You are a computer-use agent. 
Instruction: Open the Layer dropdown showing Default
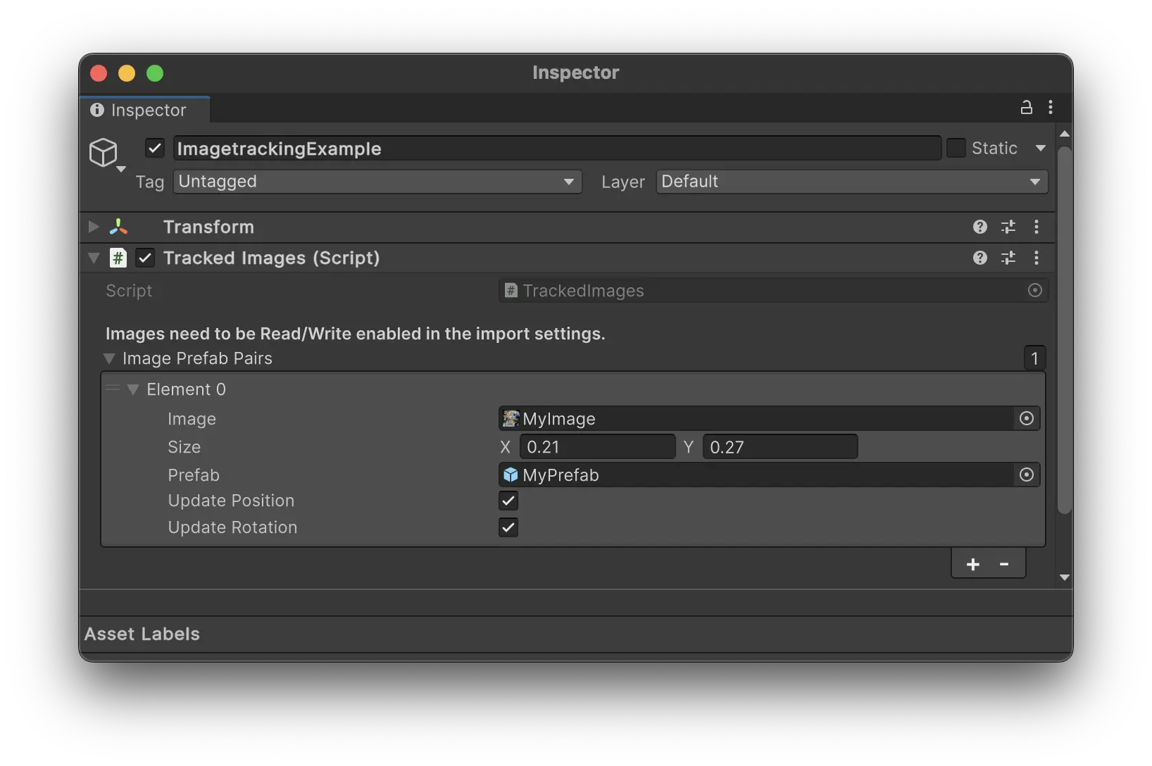tap(851, 182)
